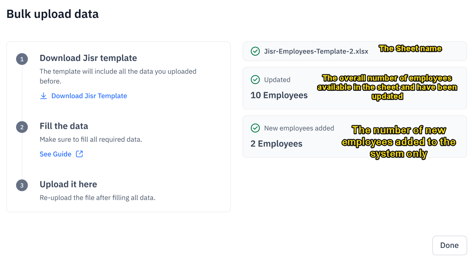The image size is (475, 261).
Task: Click the 10 Employees count text
Action: 279,95
